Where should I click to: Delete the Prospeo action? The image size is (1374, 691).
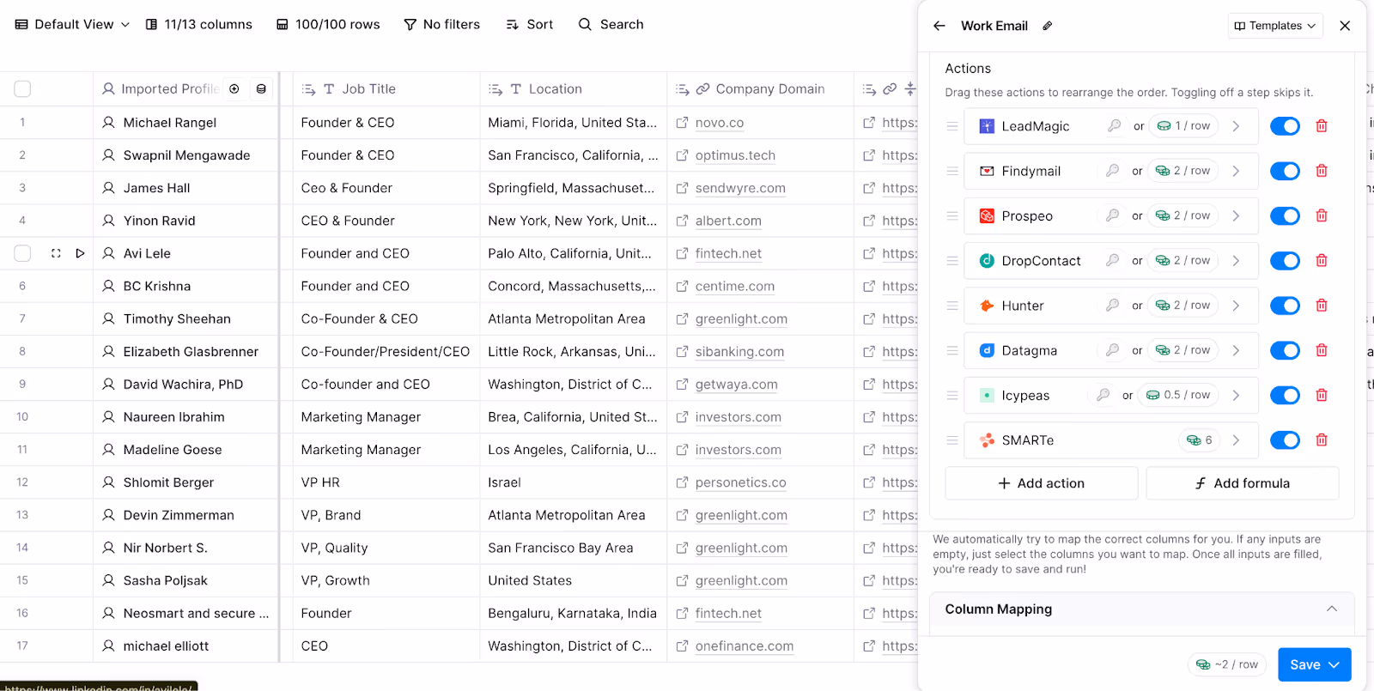click(1322, 215)
